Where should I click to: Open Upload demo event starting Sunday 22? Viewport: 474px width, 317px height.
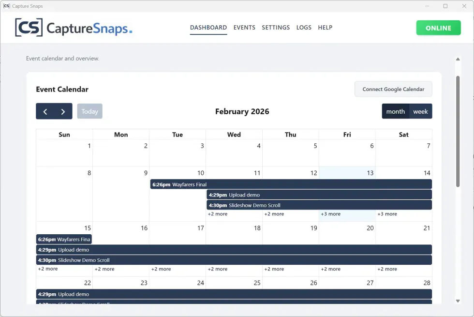234,294
